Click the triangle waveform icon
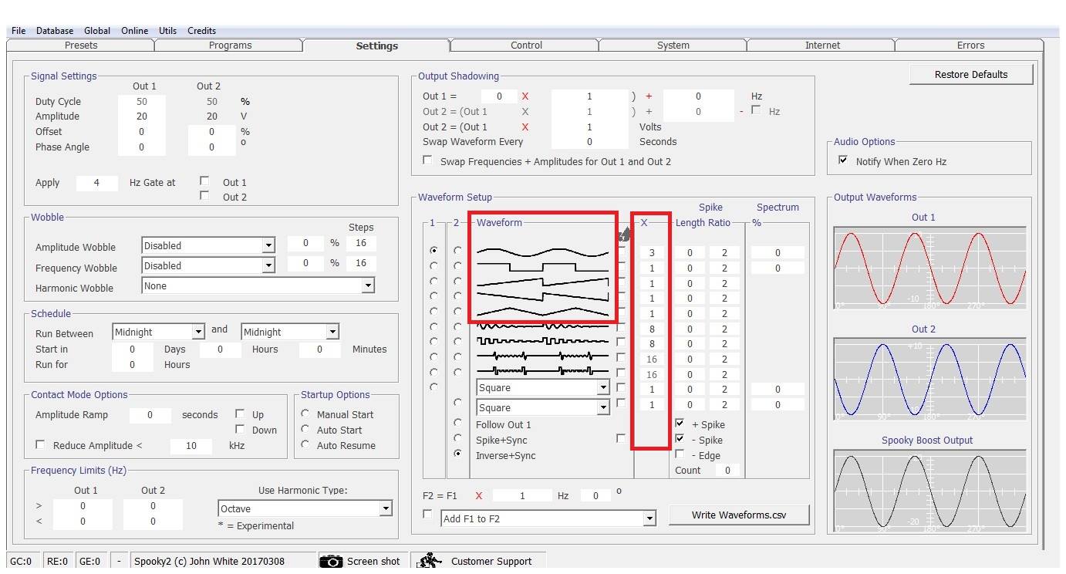Image resolution: width=1066 pixels, height=574 pixels. coord(542,312)
